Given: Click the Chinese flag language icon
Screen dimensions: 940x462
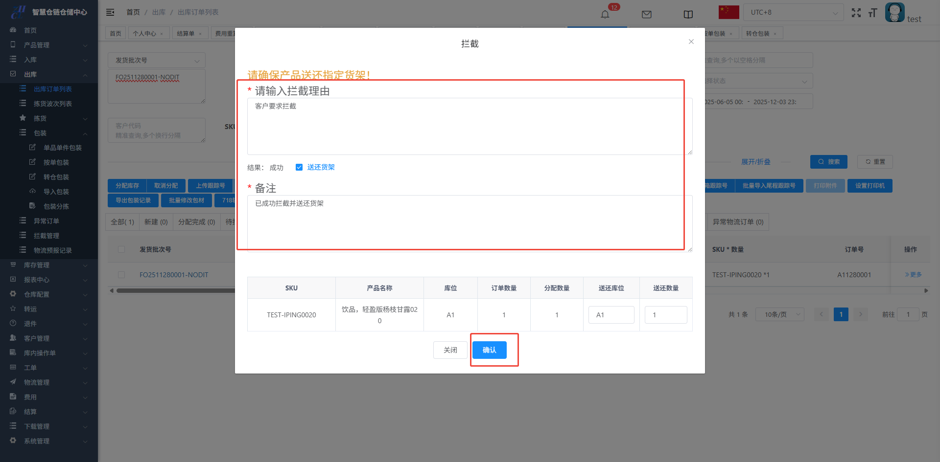Looking at the screenshot, I should pos(728,12).
